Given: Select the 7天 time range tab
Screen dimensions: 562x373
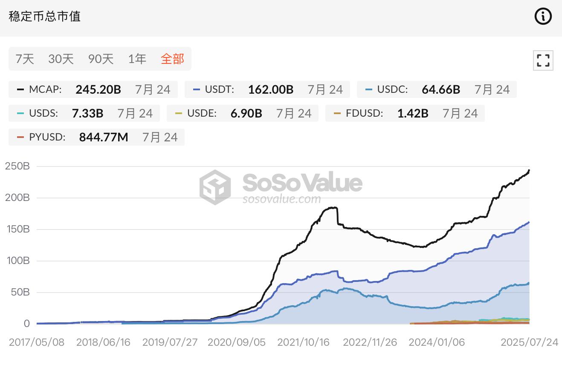Looking at the screenshot, I should point(25,59).
